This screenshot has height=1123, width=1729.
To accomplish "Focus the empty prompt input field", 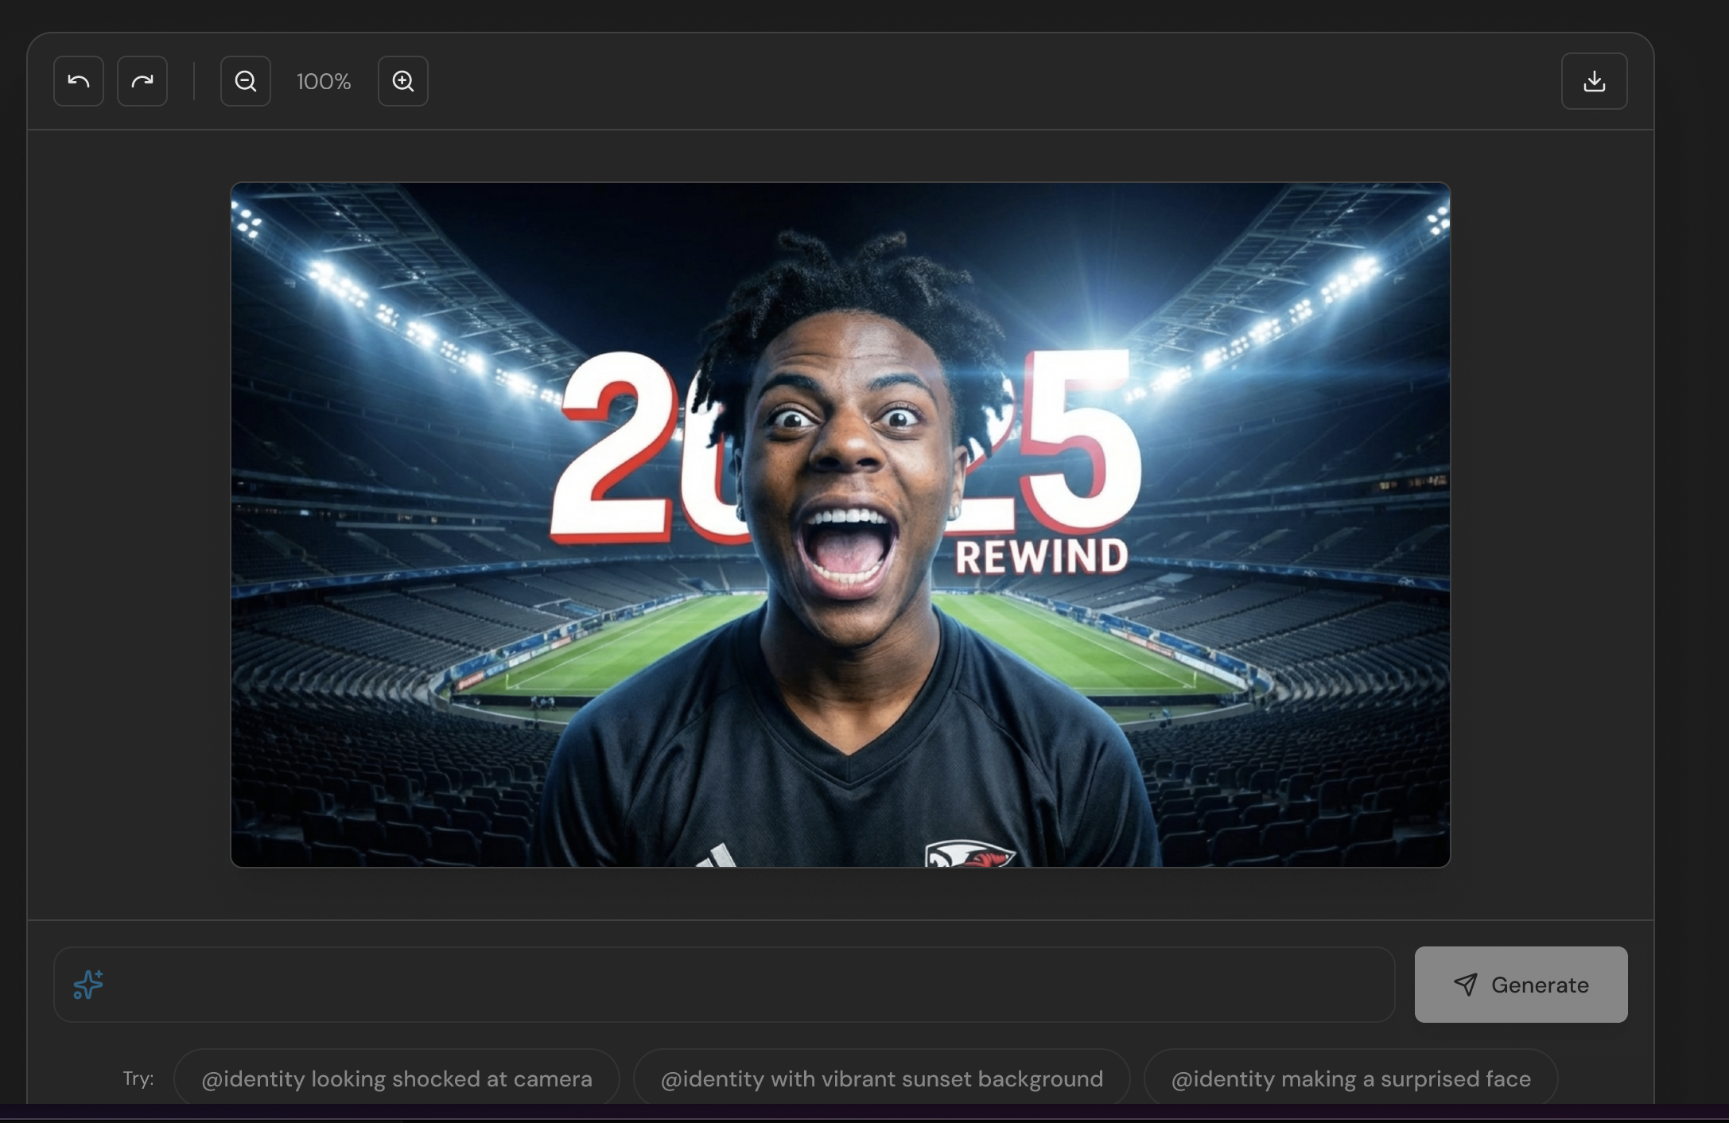I will 716,985.
